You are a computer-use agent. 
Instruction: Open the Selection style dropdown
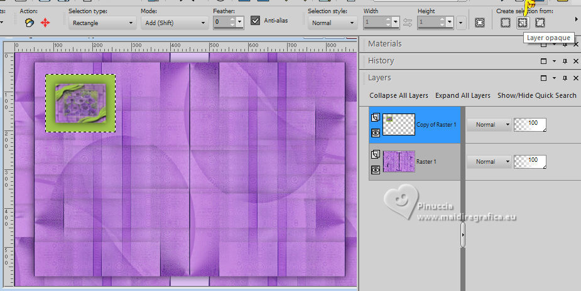pos(332,23)
